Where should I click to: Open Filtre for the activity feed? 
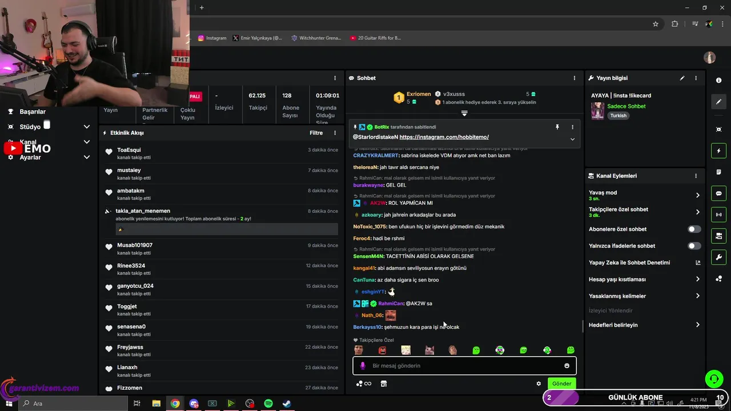click(x=316, y=133)
